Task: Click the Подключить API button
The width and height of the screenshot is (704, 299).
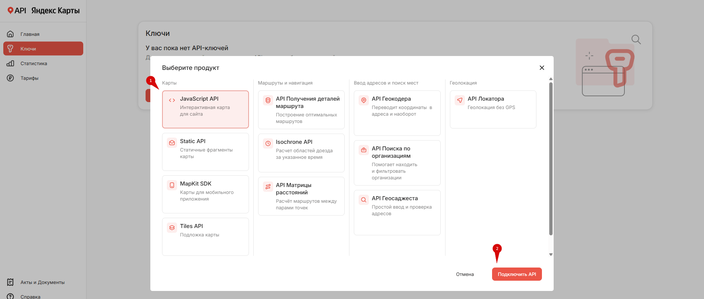Action: tap(517, 274)
